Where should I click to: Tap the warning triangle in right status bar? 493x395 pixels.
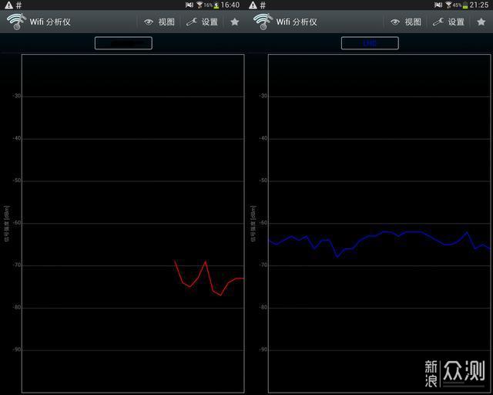(253, 5)
